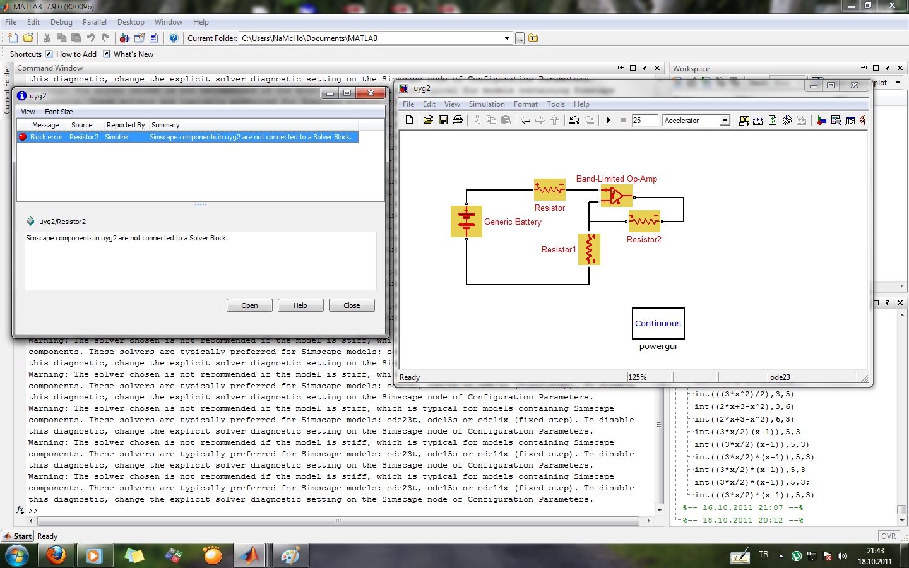This screenshot has width=909, height=568.
Task: Click GUIDE icon in MATLAB toolbar
Action: point(140,38)
